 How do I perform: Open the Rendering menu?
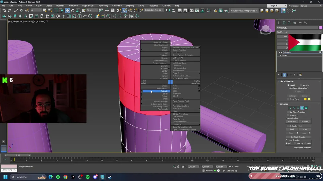pyautogui.click(x=103, y=6)
